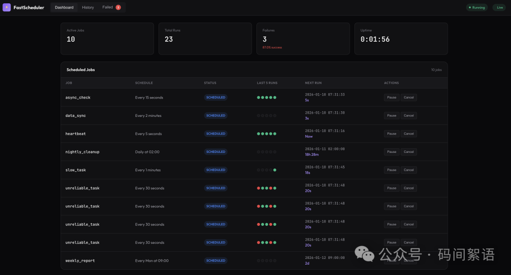Screen dimensions: 511x275
Task: Click the green Running status indicator
Action: coord(477,8)
